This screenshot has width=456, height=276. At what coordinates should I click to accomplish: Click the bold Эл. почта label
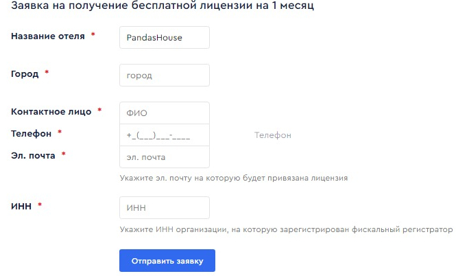click(x=33, y=155)
